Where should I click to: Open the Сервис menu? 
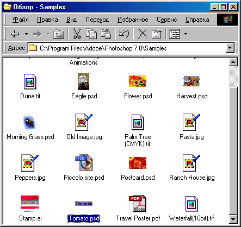167,20
